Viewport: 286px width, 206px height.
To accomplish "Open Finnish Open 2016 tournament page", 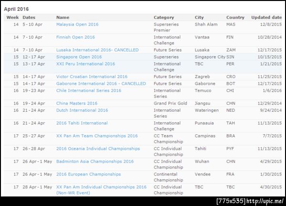I will click(75, 37).
